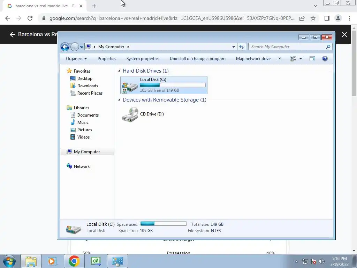Click the Explorer back arrow button

[x=65, y=47]
